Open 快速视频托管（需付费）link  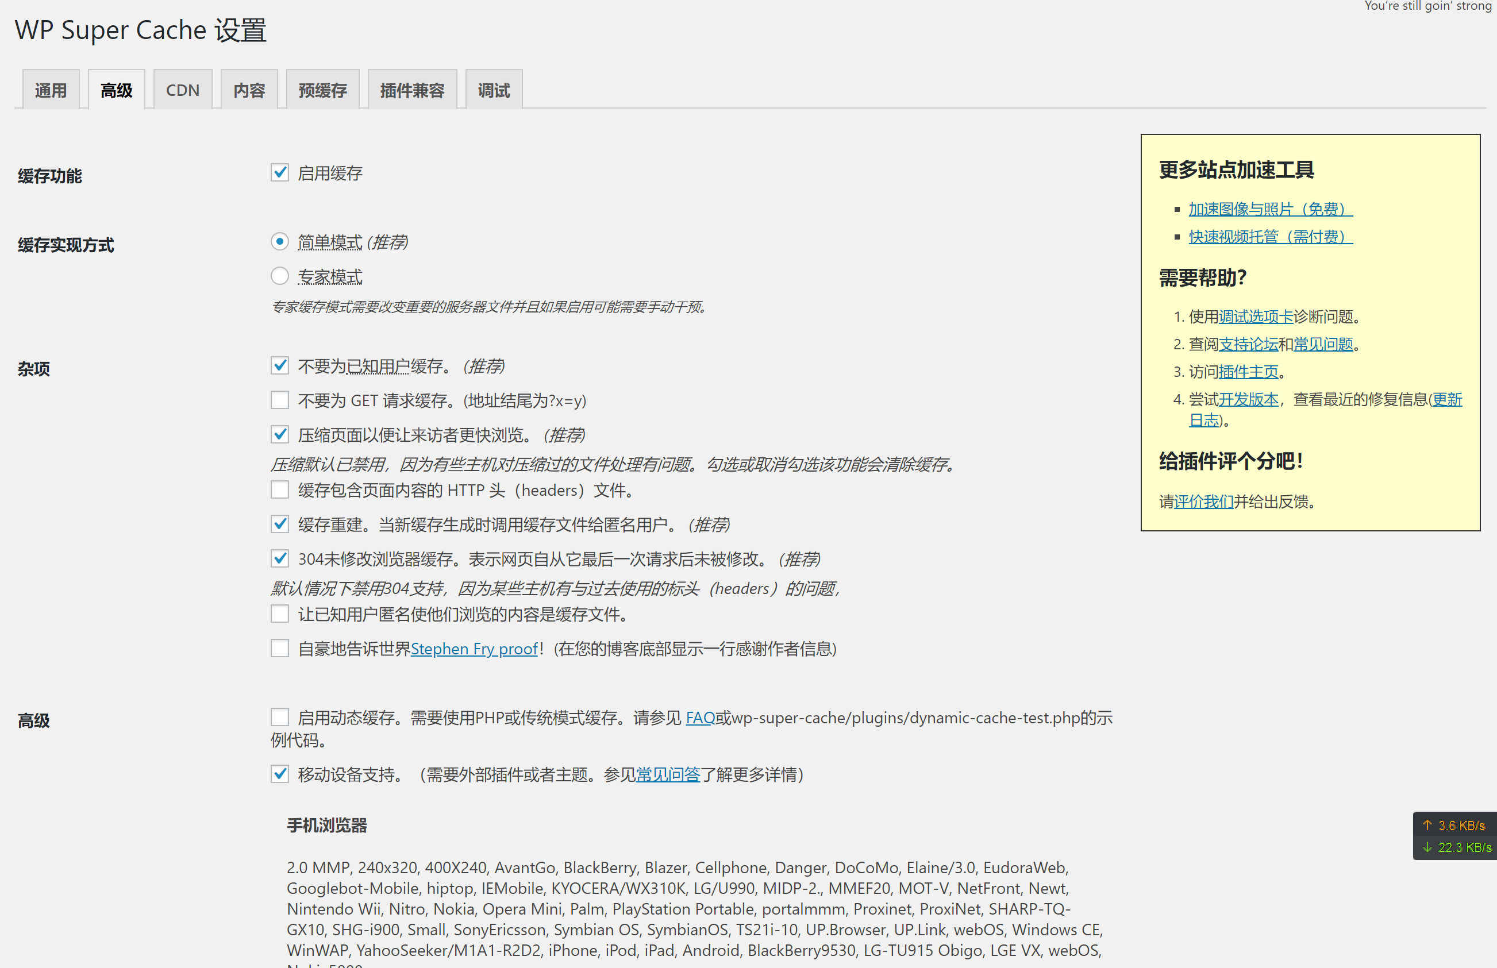click(1271, 237)
